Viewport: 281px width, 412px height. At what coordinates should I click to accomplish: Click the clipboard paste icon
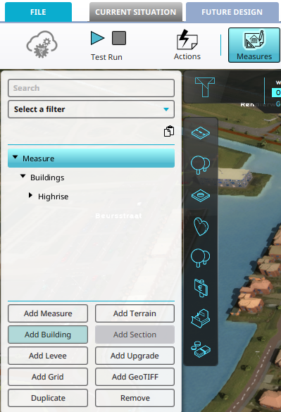pyautogui.click(x=169, y=131)
